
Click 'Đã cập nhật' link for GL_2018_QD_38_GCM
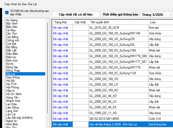click(x=60, y=27)
